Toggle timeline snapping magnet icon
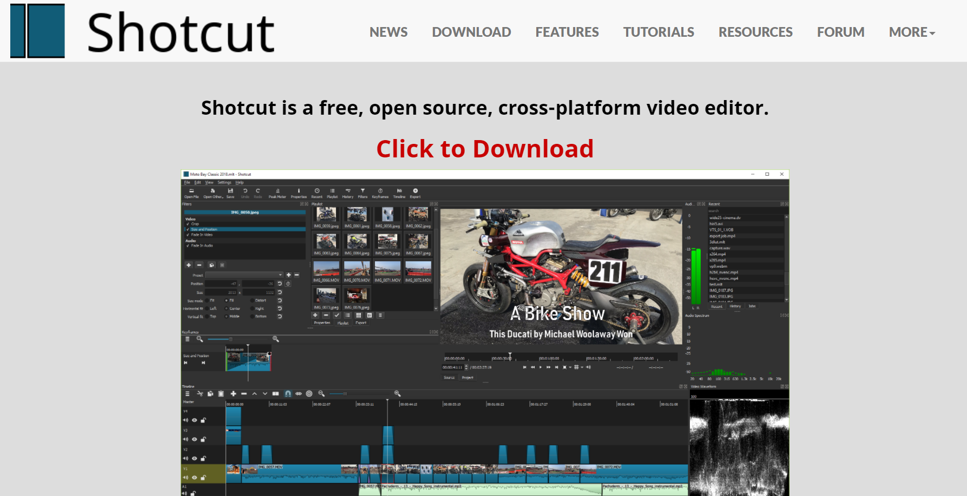The image size is (967, 496). click(x=288, y=394)
